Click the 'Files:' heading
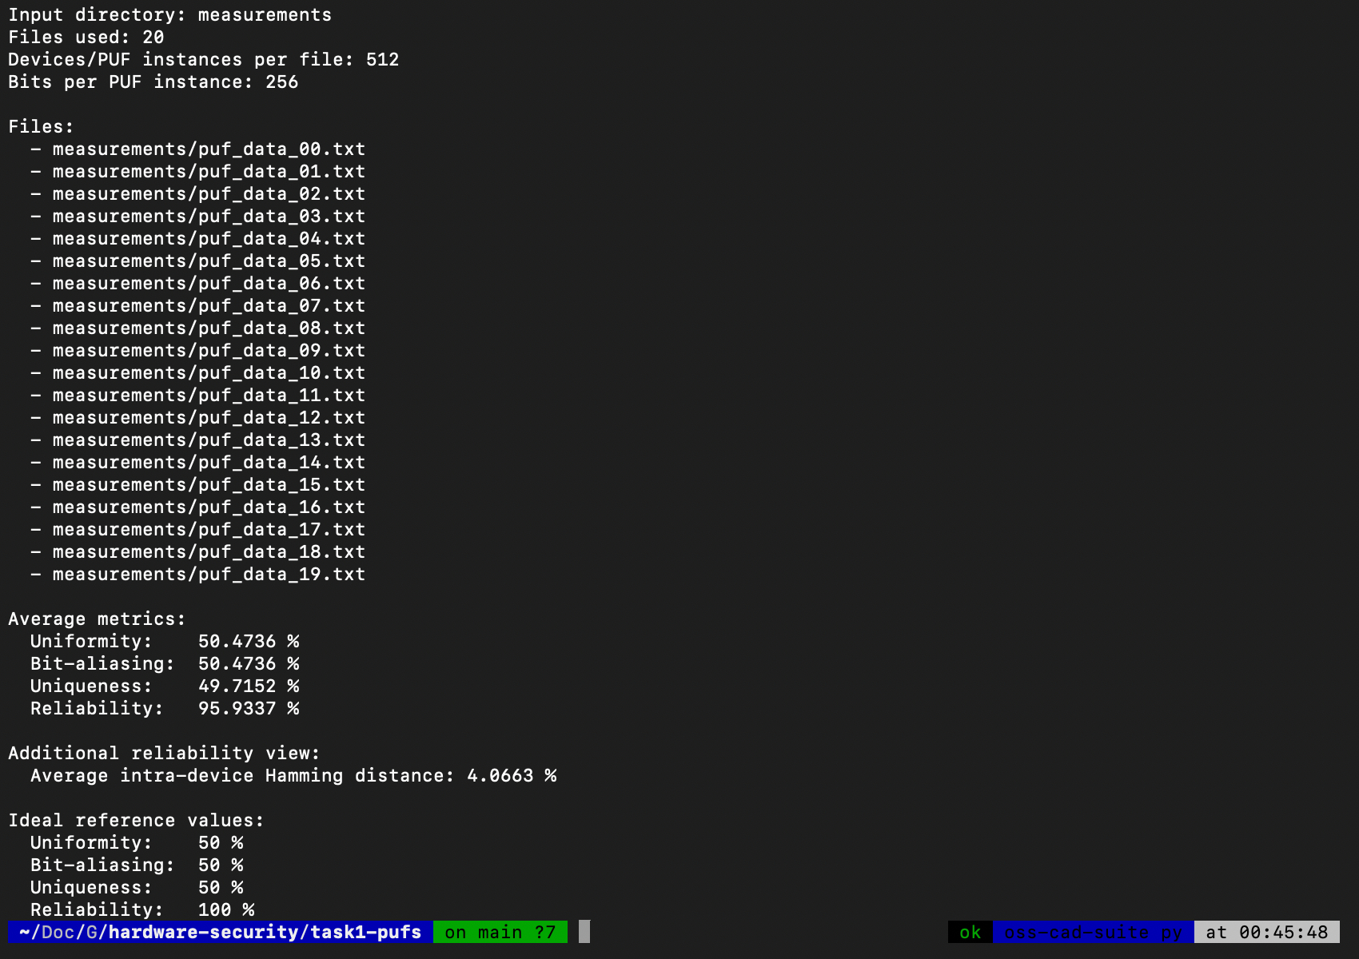This screenshot has height=959, width=1359. pos(41,127)
